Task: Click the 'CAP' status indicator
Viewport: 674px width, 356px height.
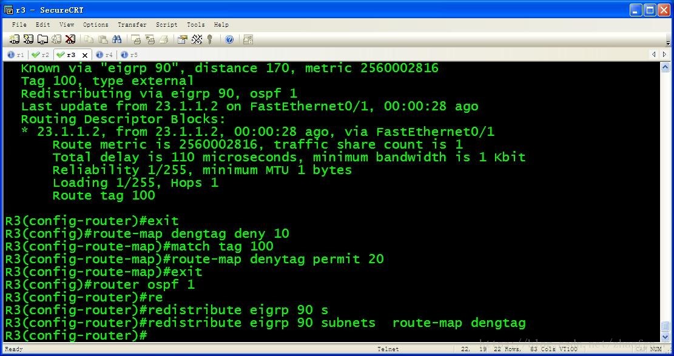Action: (641, 349)
